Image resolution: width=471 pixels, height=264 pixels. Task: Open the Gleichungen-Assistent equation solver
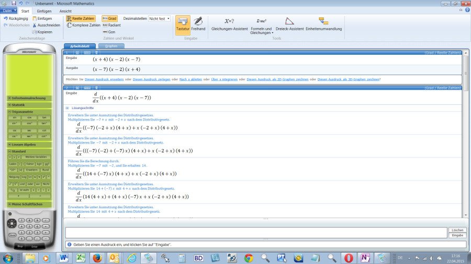[x=229, y=23]
